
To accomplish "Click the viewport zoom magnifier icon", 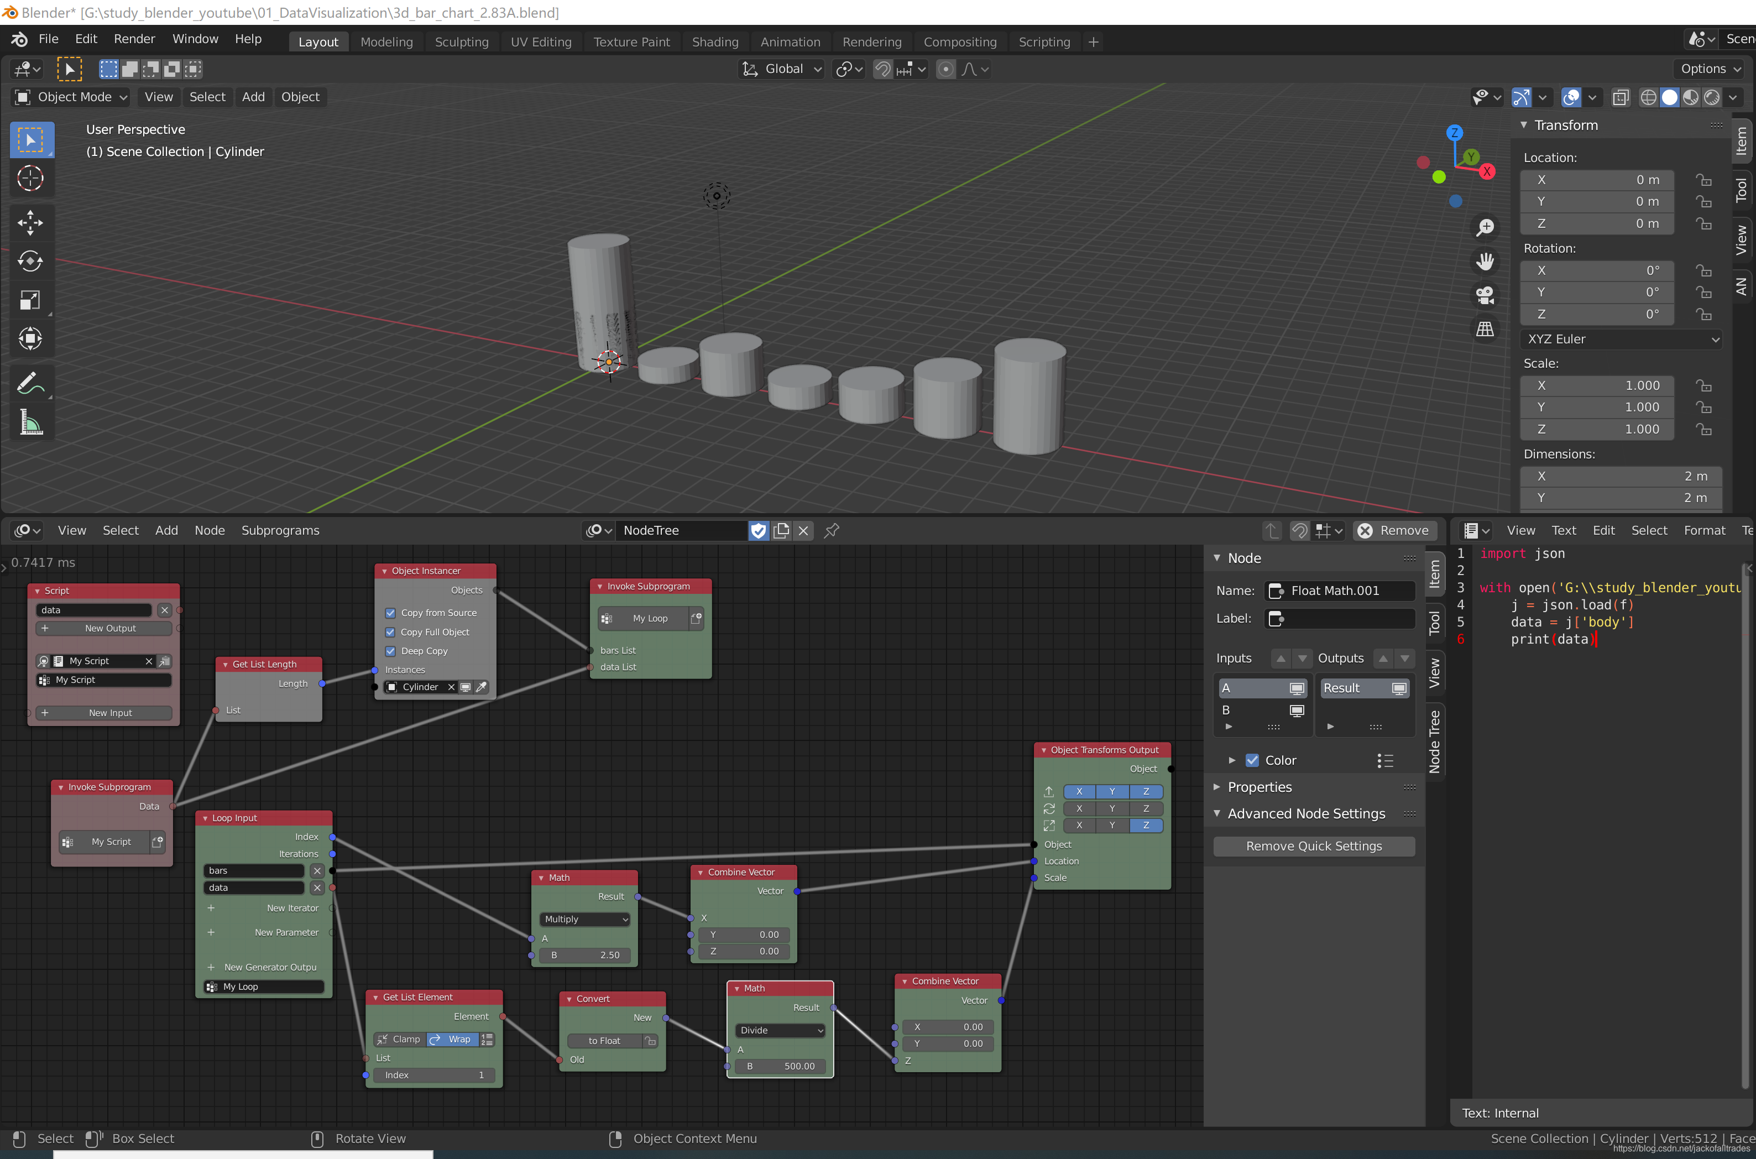I will [1485, 228].
